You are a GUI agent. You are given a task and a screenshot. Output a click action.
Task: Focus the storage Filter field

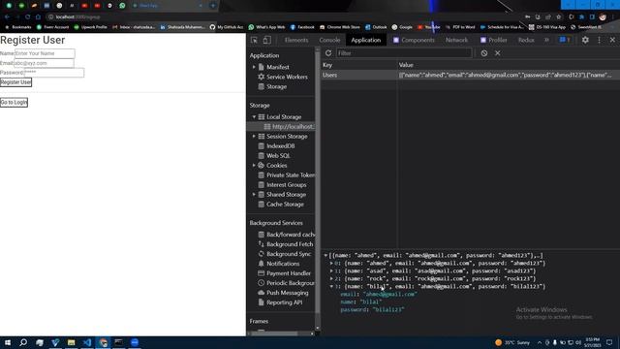[x=404, y=53]
